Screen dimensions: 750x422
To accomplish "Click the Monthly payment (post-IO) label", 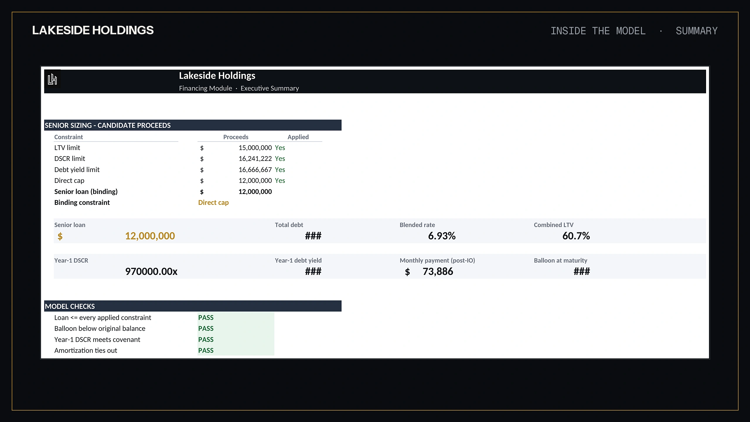I will 437,261.
